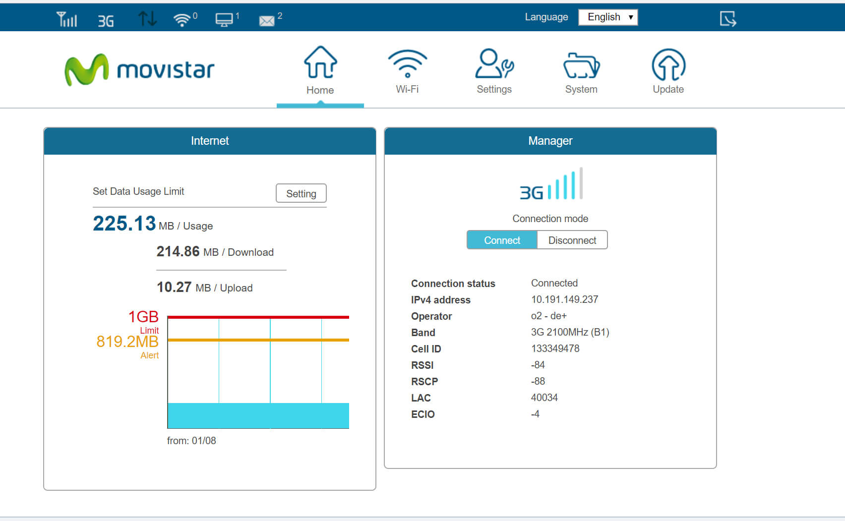Open the Update section
845x521 pixels.
(668, 70)
